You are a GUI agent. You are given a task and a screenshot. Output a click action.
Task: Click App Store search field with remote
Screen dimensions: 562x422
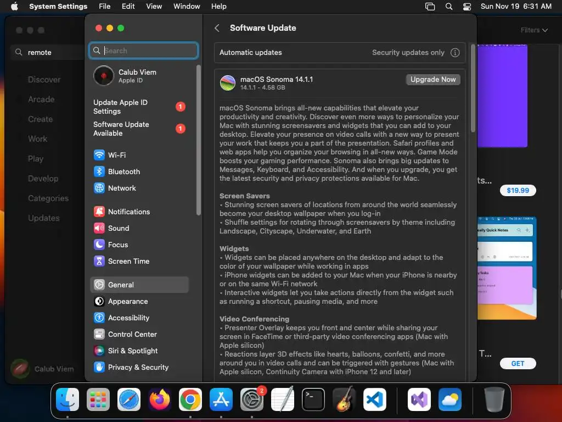(x=48, y=52)
